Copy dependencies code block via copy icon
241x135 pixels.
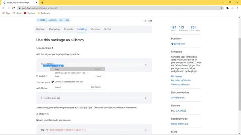click(x=146, y=65)
